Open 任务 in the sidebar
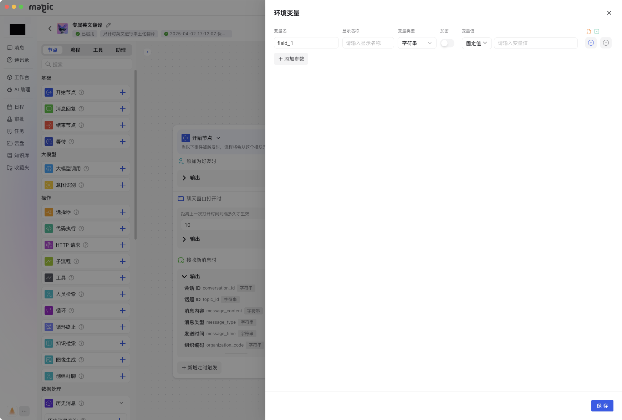The image size is (622, 420). [16, 131]
